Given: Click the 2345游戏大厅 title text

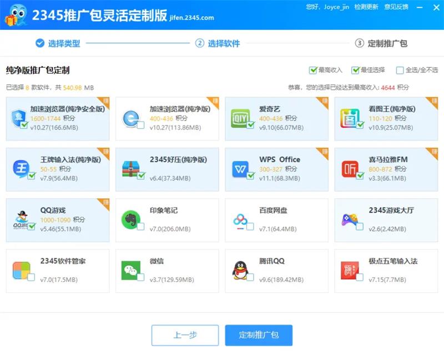Looking at the screenshot, I should [x=391, y=210].
